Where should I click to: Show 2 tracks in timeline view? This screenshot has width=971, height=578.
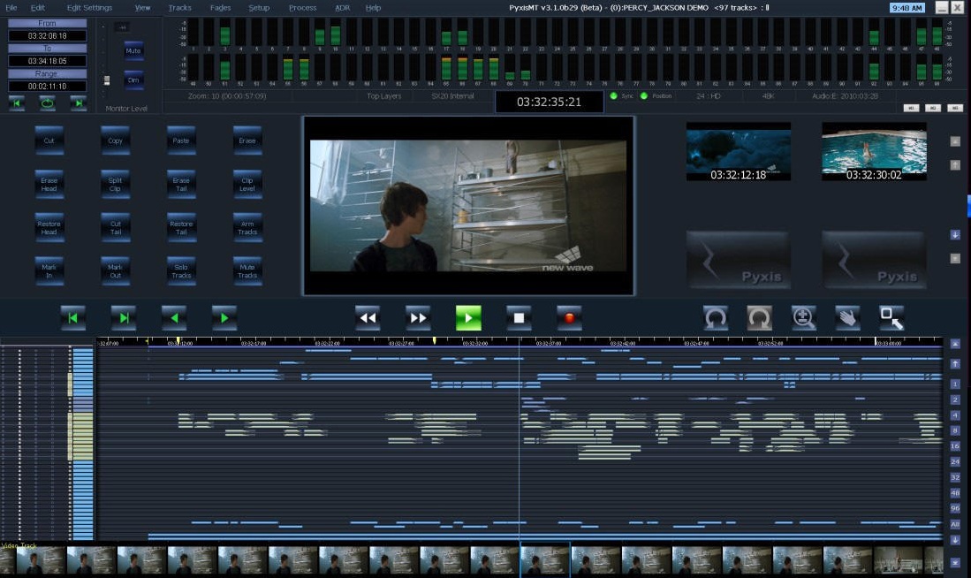[955, 399]
